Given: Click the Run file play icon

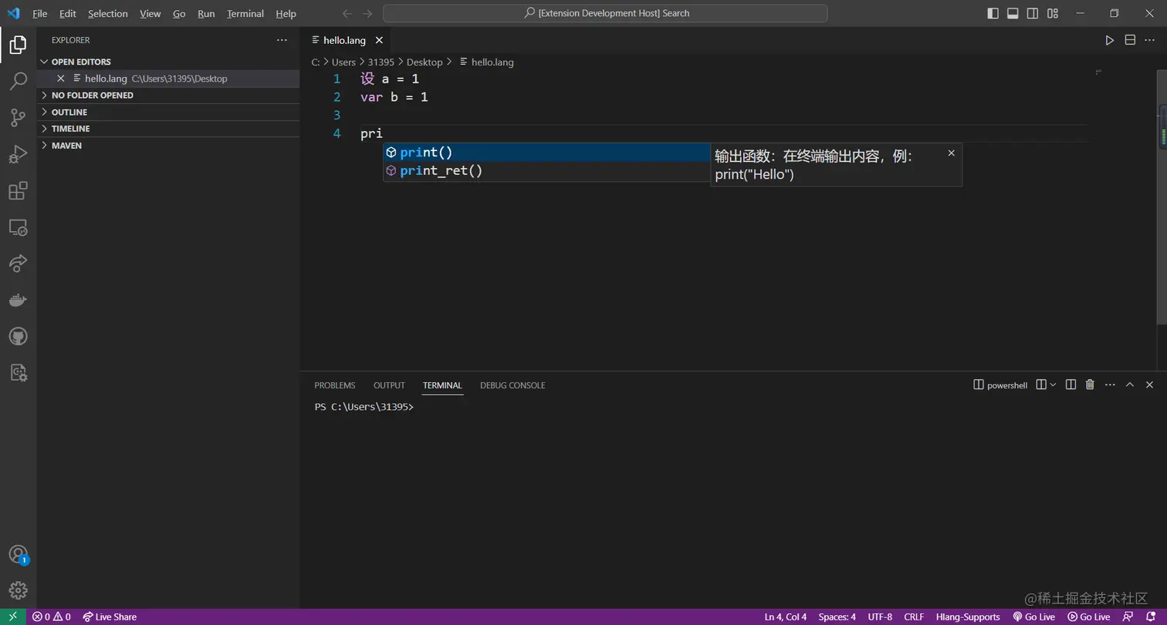Looking at the screenshot, I should [1109, 40].
